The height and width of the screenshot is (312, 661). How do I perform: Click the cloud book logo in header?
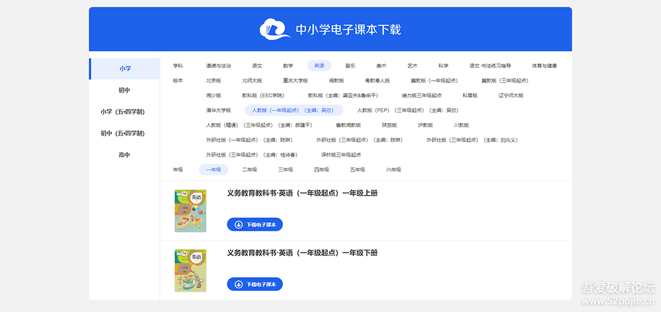pos(274,29)
